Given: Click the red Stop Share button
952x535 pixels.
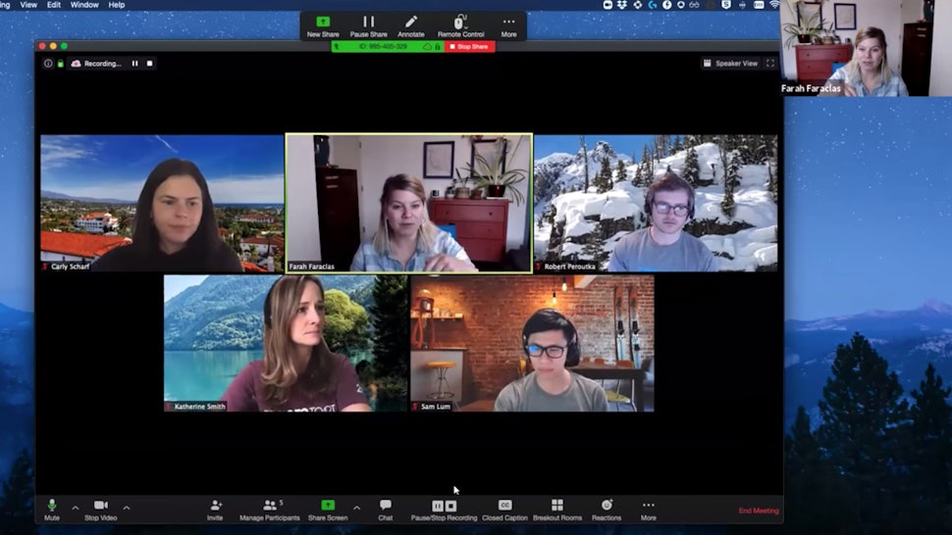Looking at the screenshot, I should pyautogui.click(x=469, y=47).
